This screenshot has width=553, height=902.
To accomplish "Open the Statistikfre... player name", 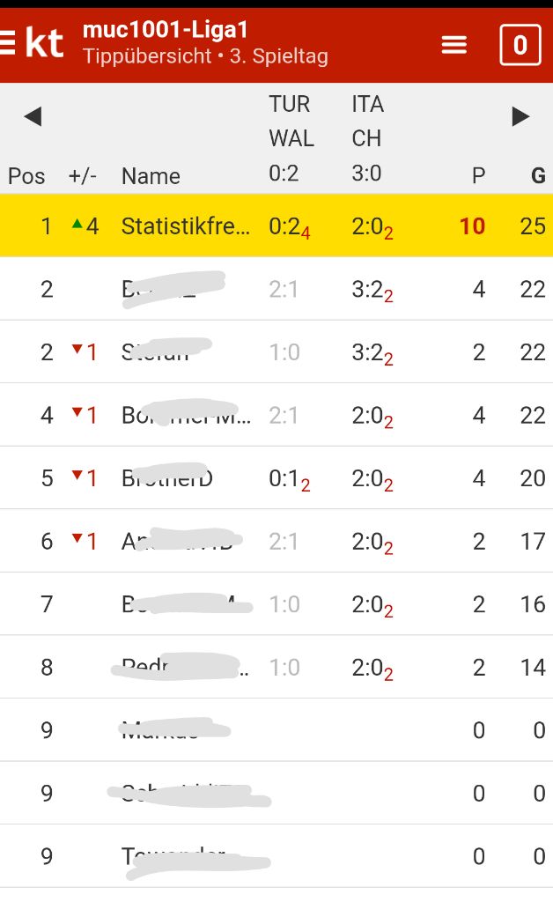I will click(186, 226).
